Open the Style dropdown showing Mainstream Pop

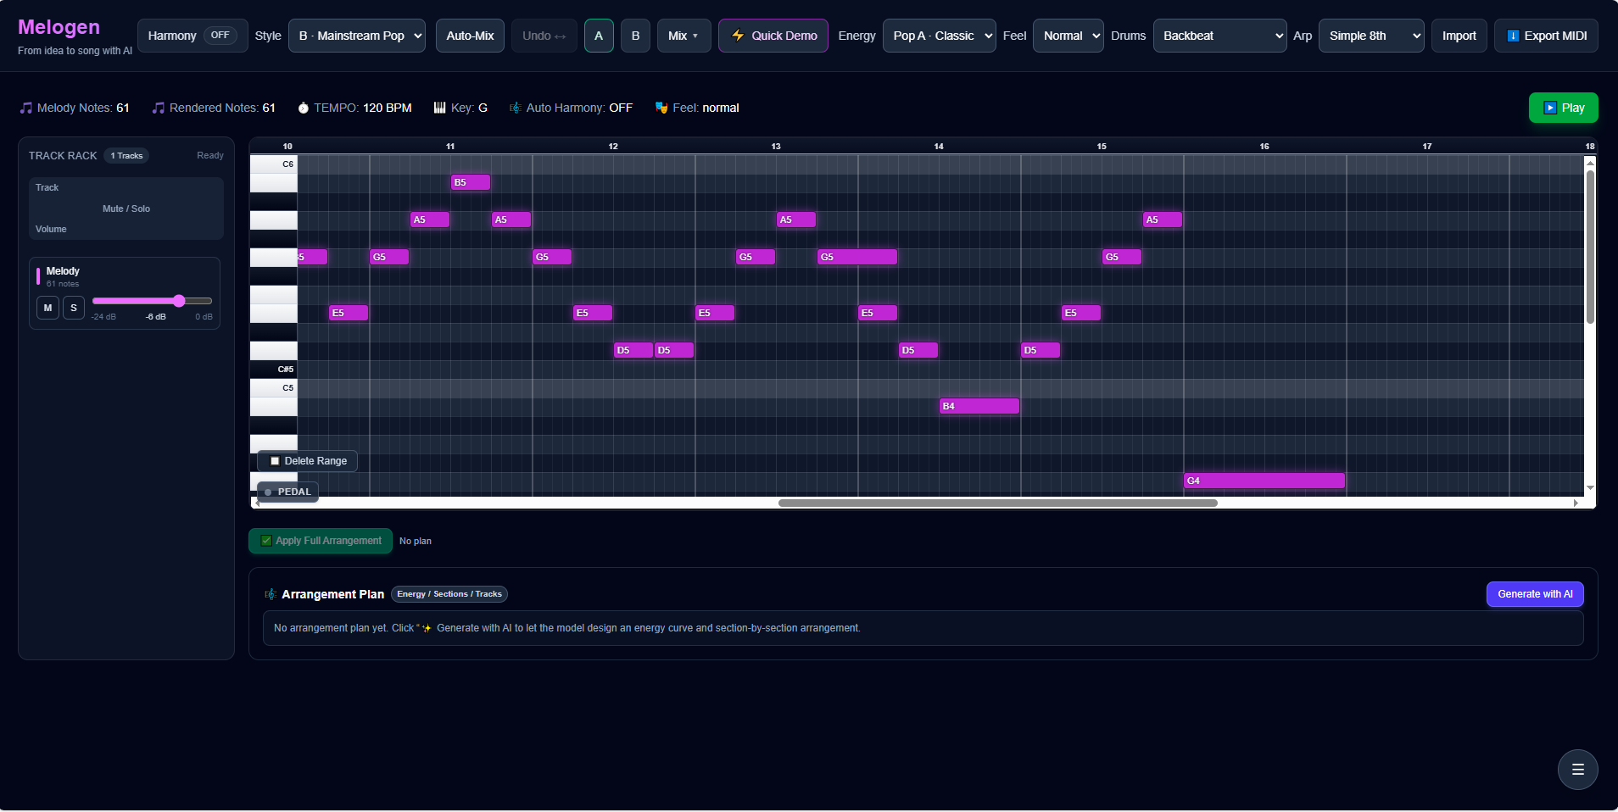tap(355, 36)
